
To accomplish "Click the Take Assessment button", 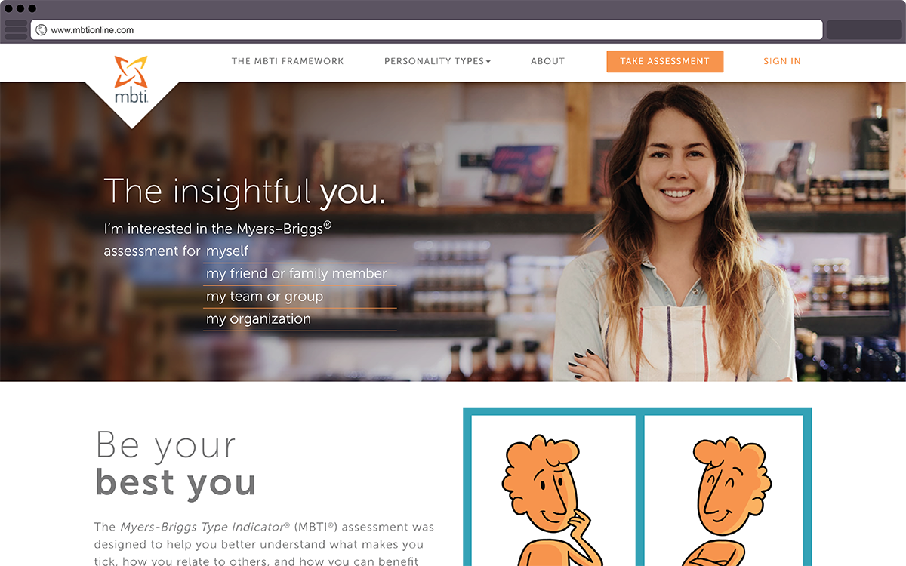I will (x=664, y=61).
